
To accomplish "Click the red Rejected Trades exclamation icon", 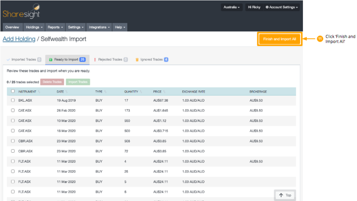I will (95, 60).
